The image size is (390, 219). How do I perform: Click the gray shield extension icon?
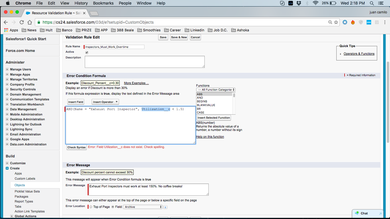pyautogui.click(x=361, y=22)
